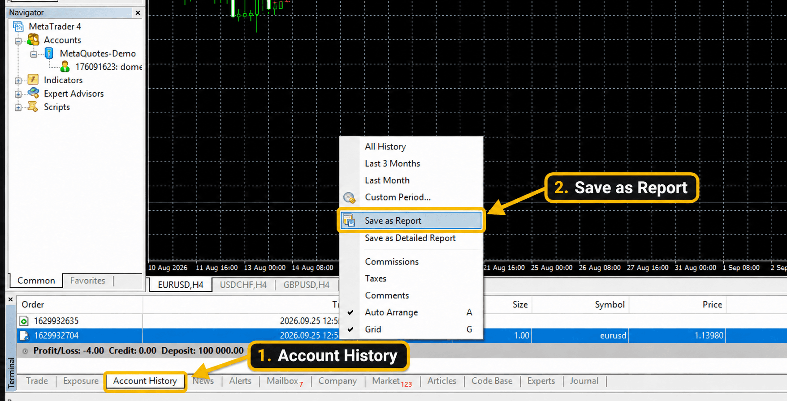
Task: Click the Save as Report disk icon
Action: coord(349,220)
